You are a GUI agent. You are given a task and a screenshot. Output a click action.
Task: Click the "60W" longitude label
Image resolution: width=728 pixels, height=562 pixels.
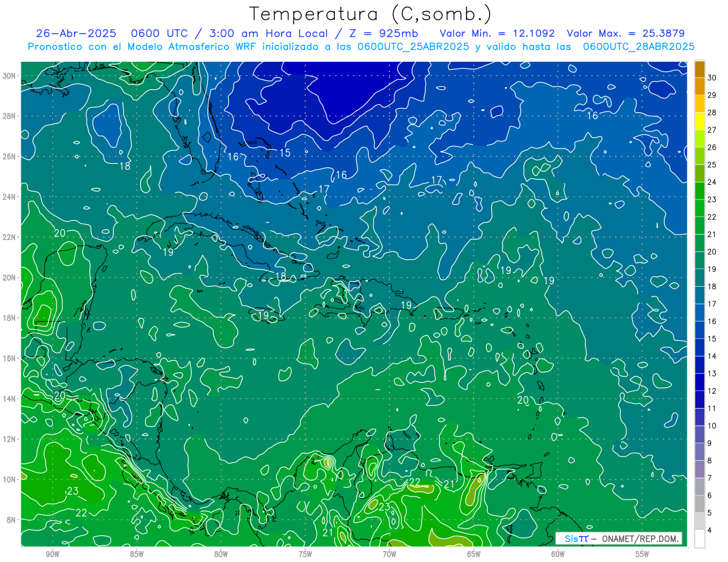[x=558, y=555]
